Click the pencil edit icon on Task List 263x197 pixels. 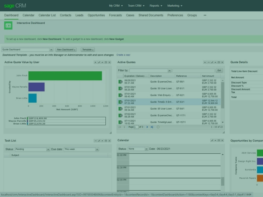click(99, 141)
